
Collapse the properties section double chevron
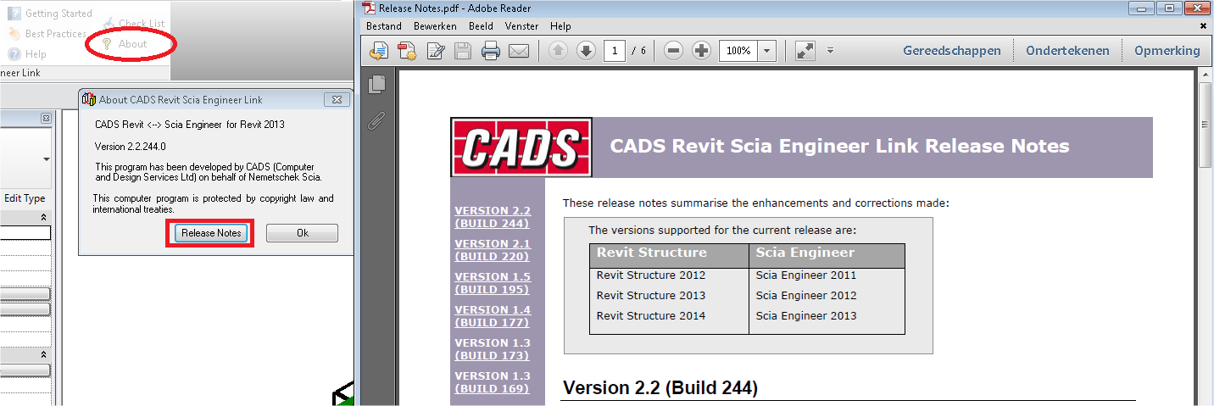click(43, 218)
